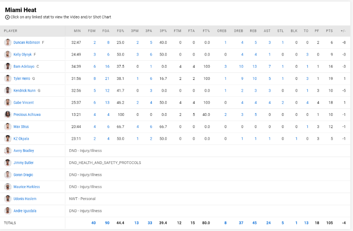The height and width of the screenshot is (231, 353).
Task: Open team total 24 assists
Action: point(268,223)
